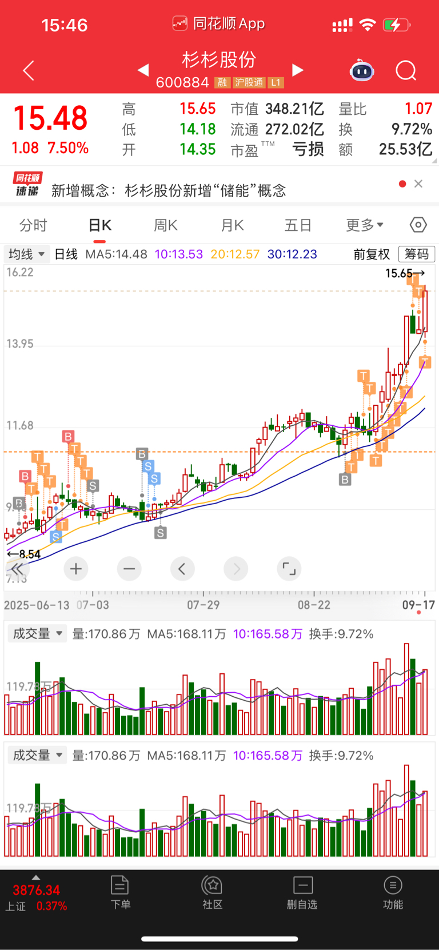Shift chart right with chevron button

[236, 569]
